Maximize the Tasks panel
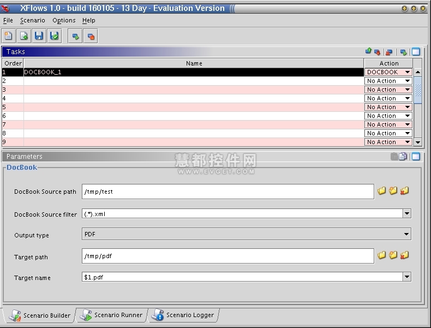 [x=416, y=52]
